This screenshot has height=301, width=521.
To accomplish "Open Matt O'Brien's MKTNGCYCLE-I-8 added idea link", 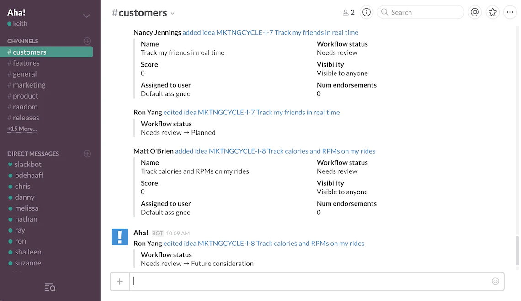I will point(275,151).
